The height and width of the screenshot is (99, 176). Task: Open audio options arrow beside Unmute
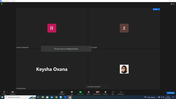pyautogui.click(x=7, y=92)
